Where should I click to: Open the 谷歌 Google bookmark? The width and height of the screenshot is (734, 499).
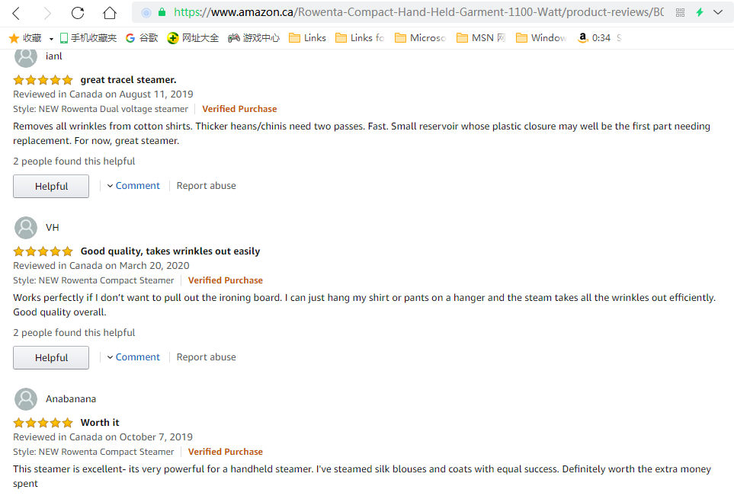[142, 37]
